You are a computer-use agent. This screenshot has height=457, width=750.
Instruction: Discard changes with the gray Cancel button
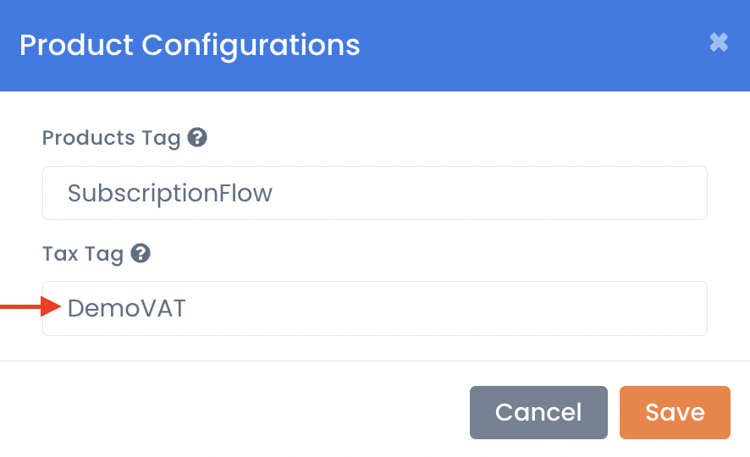click(x=538, y=412)
